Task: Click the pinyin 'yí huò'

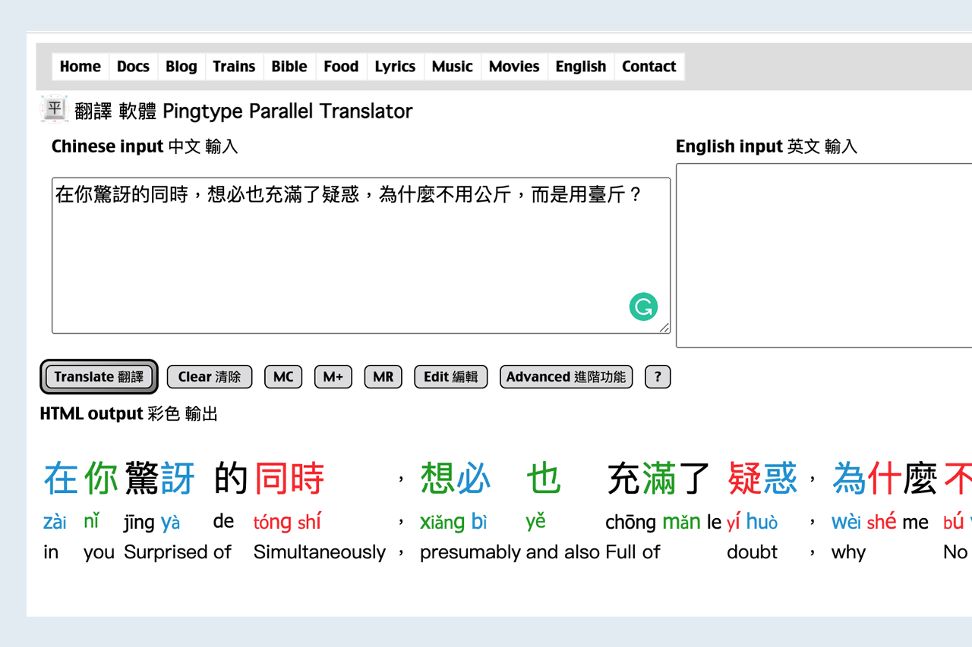Action: (753, 522)
